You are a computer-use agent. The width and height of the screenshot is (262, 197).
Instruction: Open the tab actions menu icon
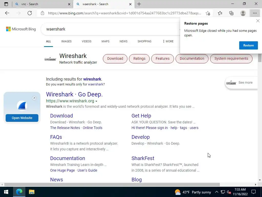[x=6, y=4]
